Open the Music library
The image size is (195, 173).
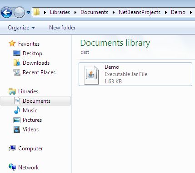[x=30, y=111]
